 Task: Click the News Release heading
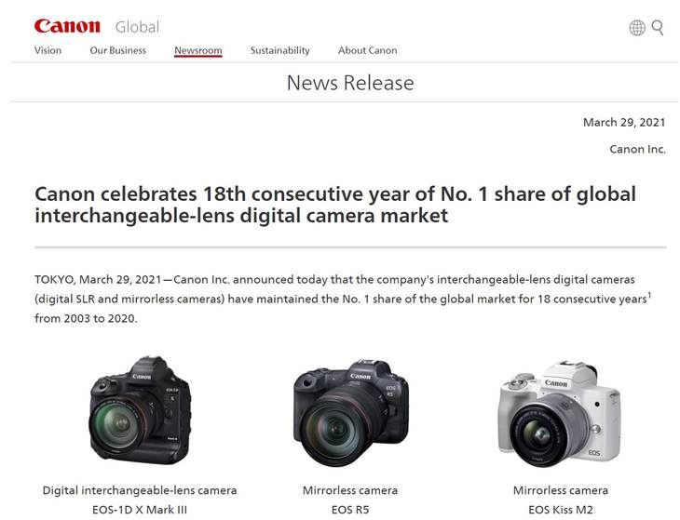click(350, 83)
